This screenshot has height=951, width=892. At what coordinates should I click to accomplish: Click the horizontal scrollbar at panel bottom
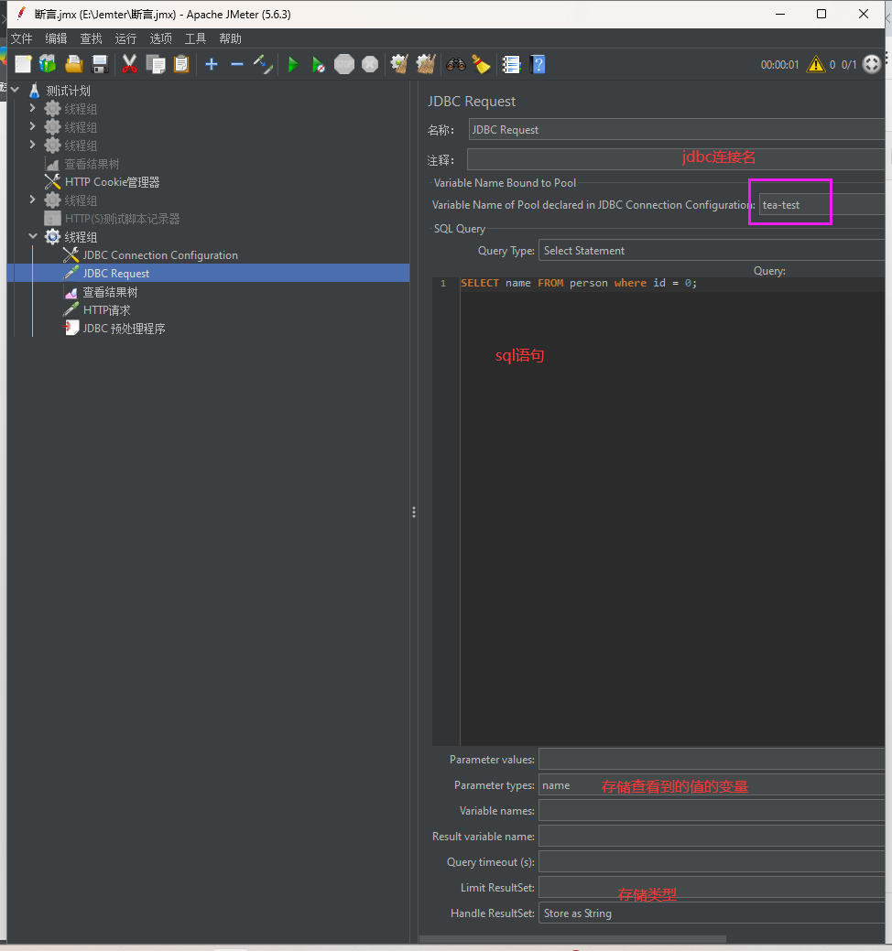click(572, 939)
